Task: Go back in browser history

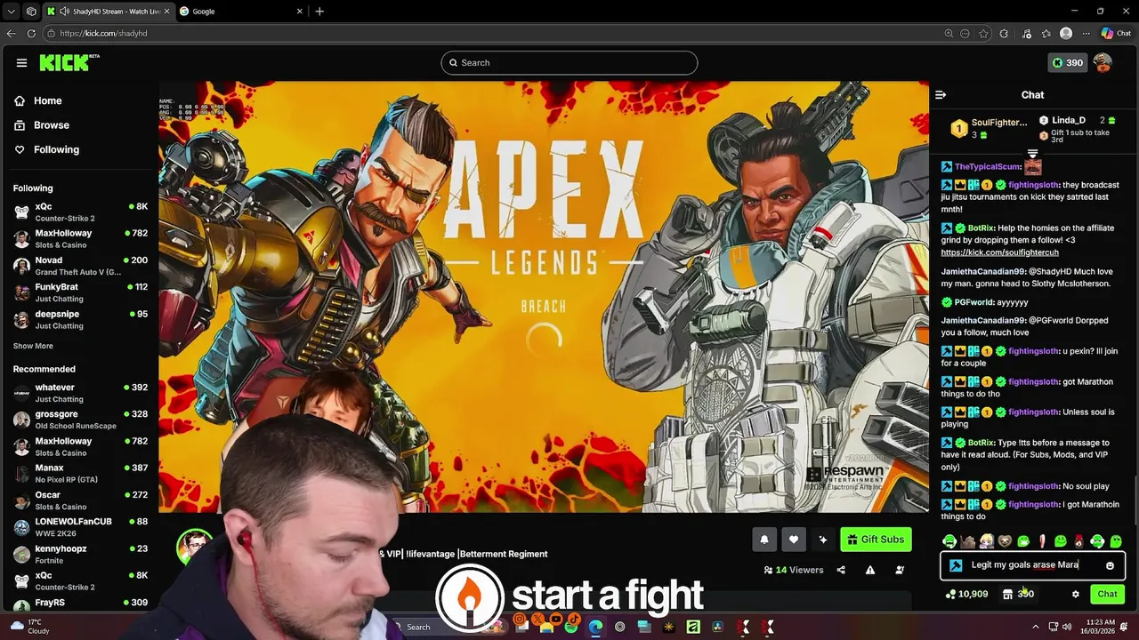Action: 11,33
